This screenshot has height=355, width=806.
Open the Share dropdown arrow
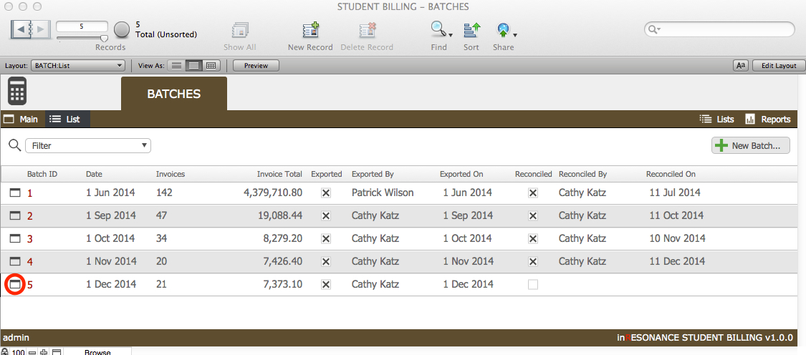click(514, 36)
